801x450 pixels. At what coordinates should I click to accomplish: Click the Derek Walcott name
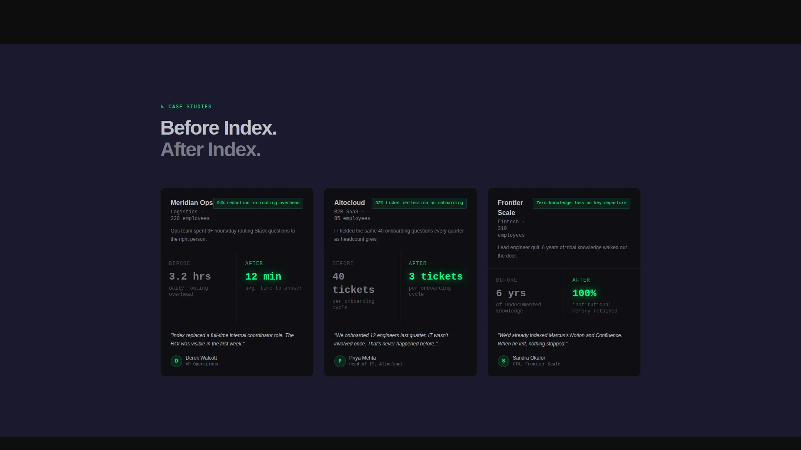coord(201,358)
